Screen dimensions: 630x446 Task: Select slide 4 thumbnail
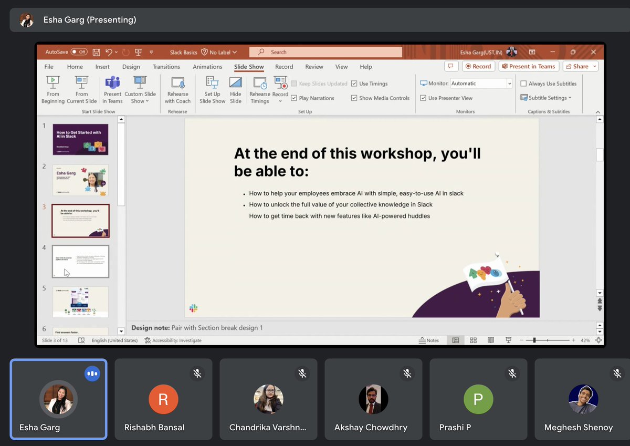[x=80, y=262]
